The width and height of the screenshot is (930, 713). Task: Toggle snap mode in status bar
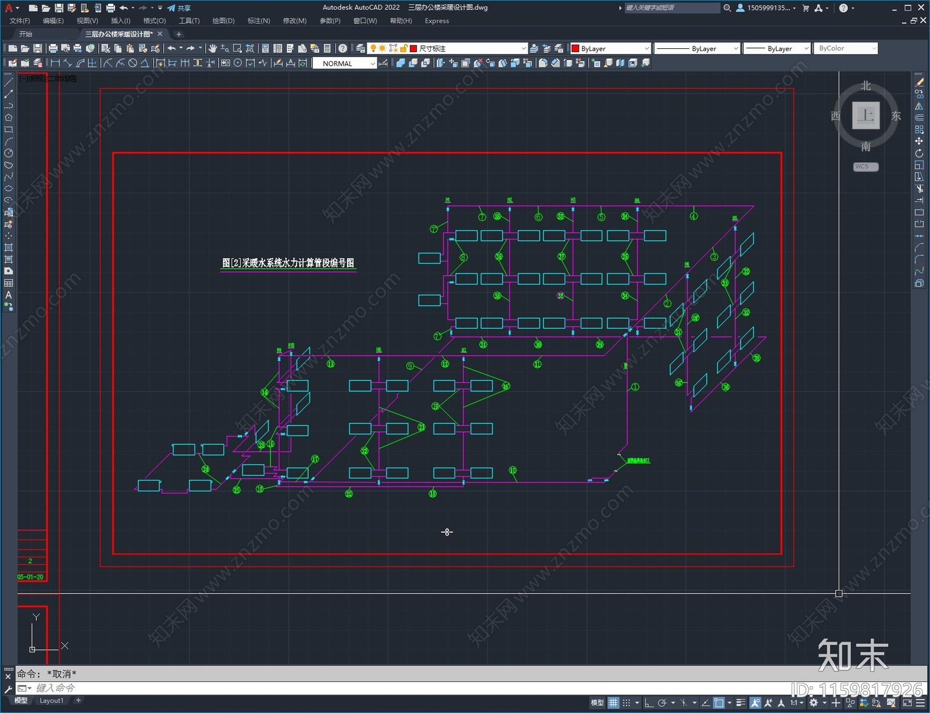tap(627, 703)
